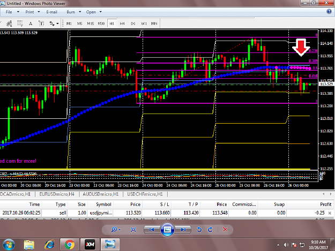Screen dimensions: 335x251
Task: Open the volume speaker tray icon
Action: tap(286, 245)
